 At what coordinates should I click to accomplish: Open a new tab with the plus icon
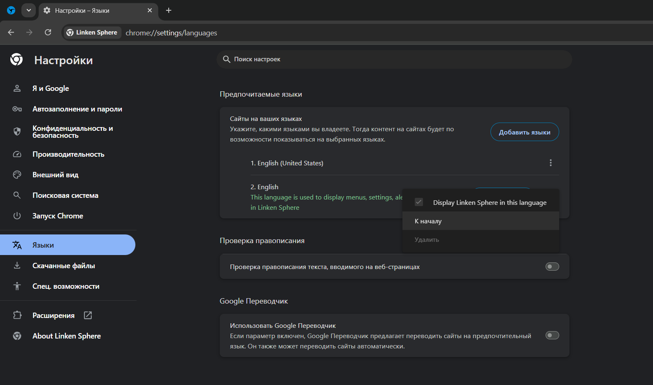point(169,10)
